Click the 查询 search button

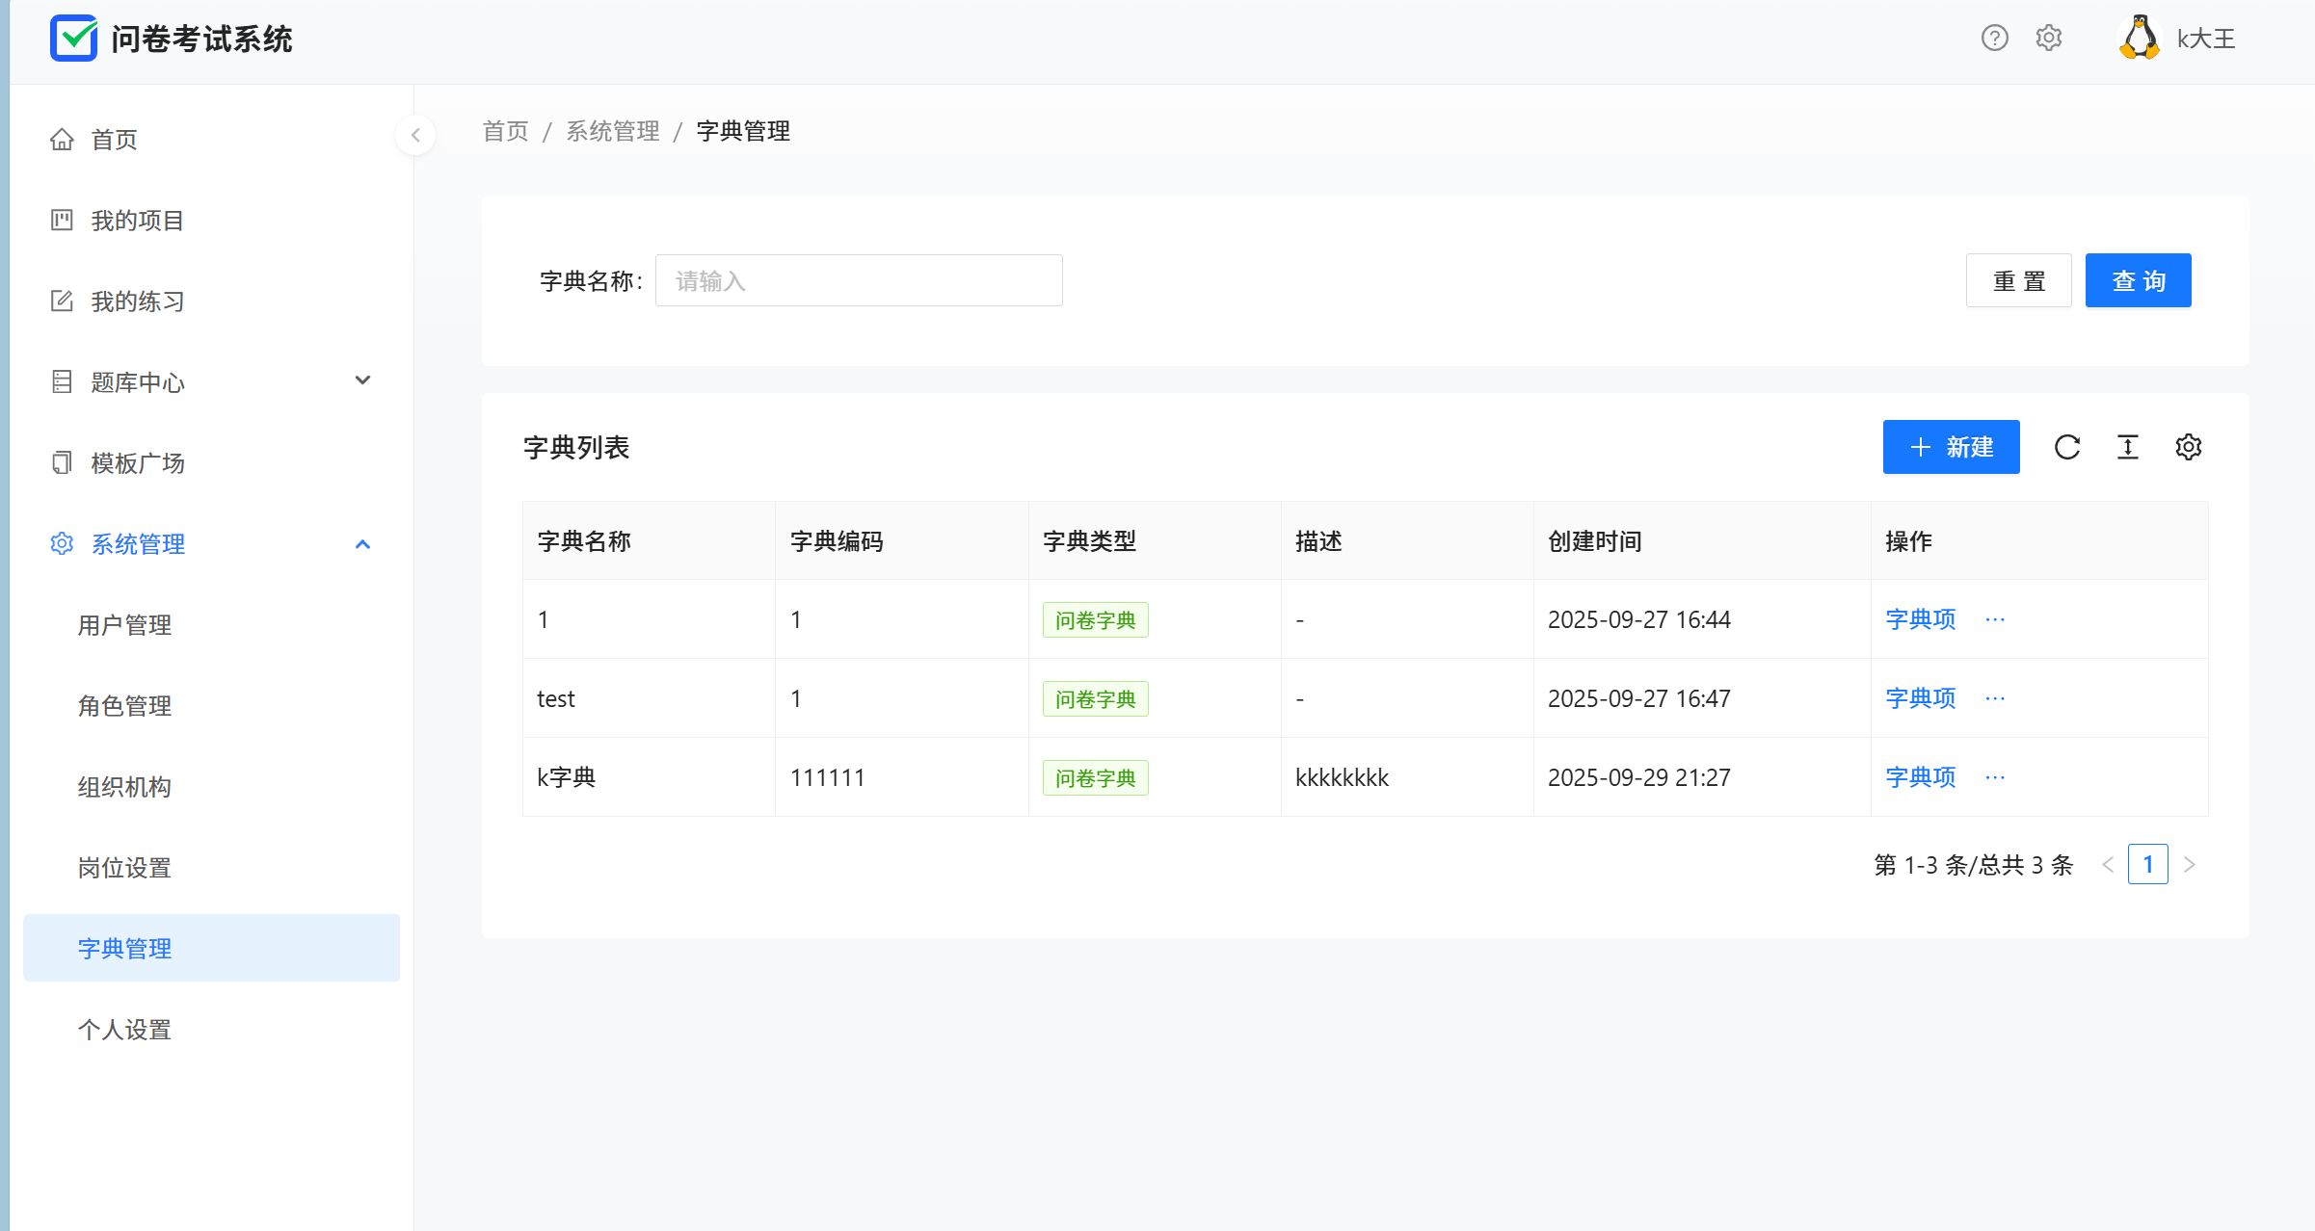click(x=2138, y=280)
